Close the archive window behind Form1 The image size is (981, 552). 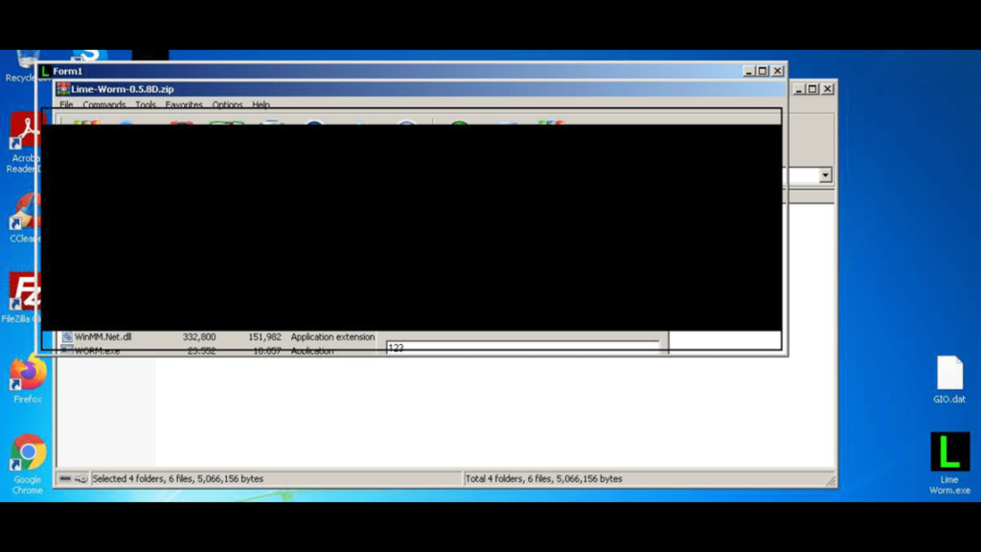click(x=827, y=89)
